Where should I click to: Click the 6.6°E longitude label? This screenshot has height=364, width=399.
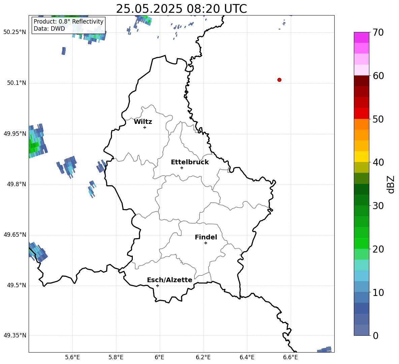[290, 357]
